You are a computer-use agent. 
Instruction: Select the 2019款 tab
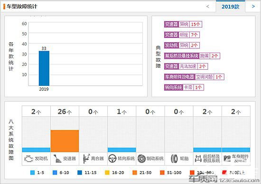click(x=230, y=7)
